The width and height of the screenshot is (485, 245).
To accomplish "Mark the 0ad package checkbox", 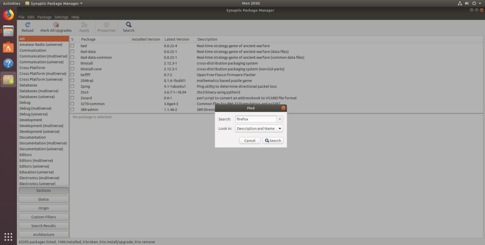I will click(72, 46).
